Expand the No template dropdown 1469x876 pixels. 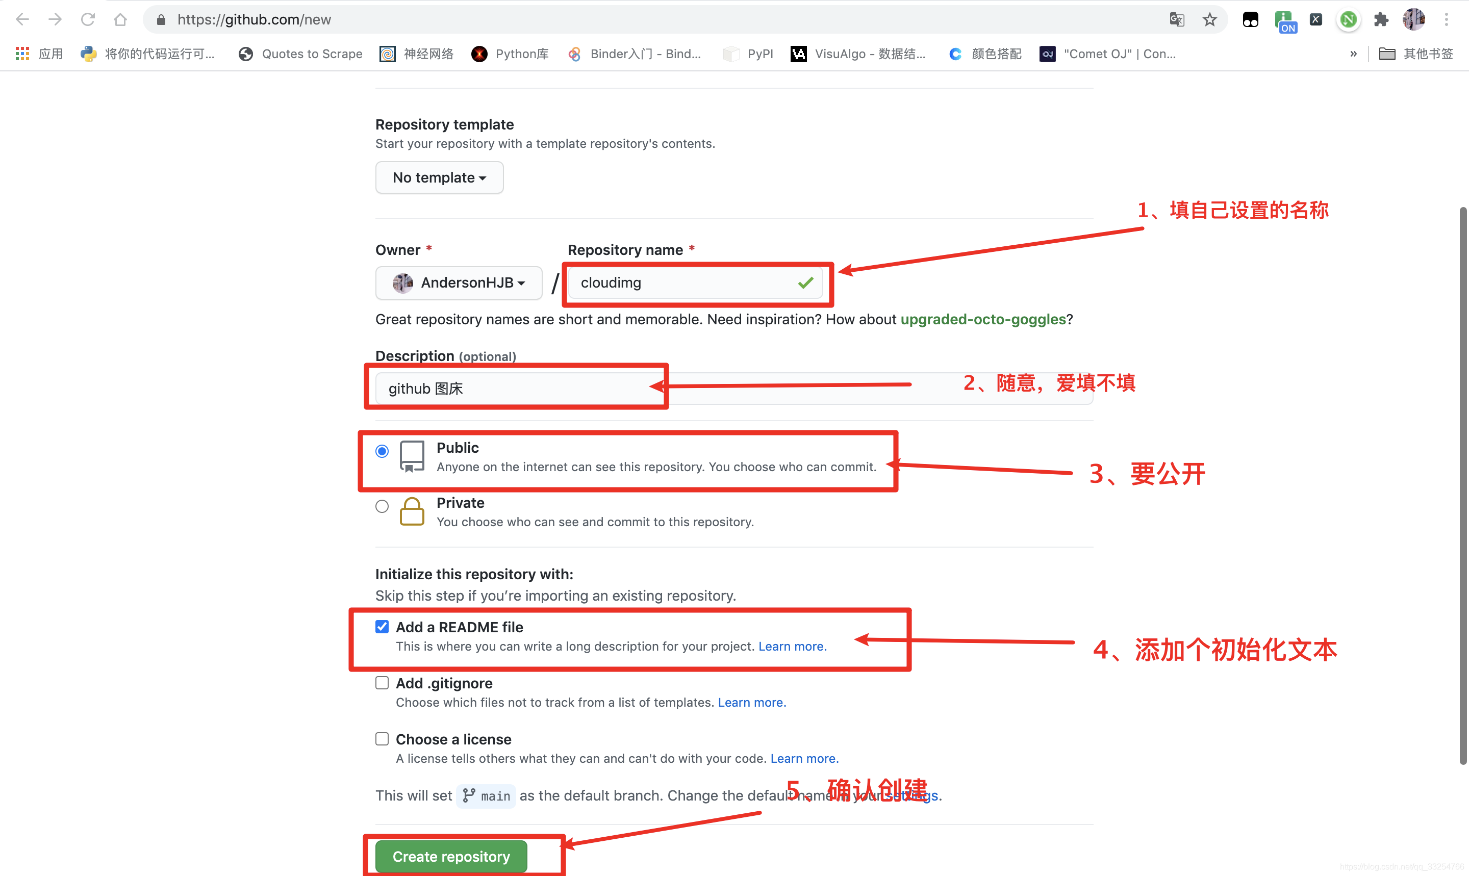(438, 177)
